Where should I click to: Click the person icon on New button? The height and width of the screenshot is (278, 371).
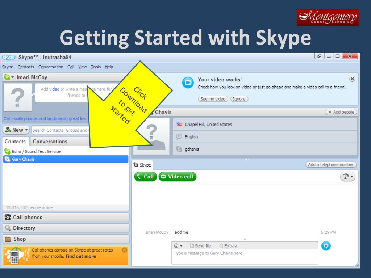(x=8, y=130)
